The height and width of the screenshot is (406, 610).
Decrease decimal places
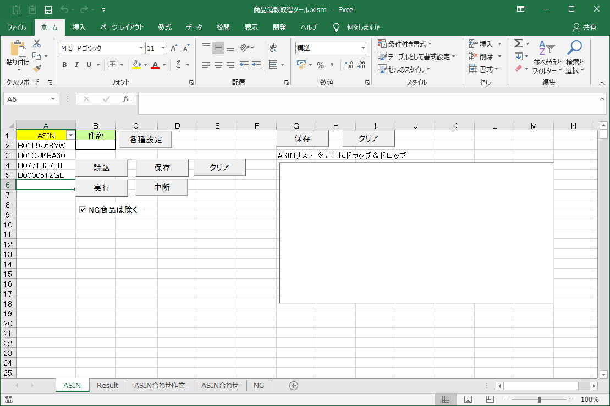click(361, 65)
